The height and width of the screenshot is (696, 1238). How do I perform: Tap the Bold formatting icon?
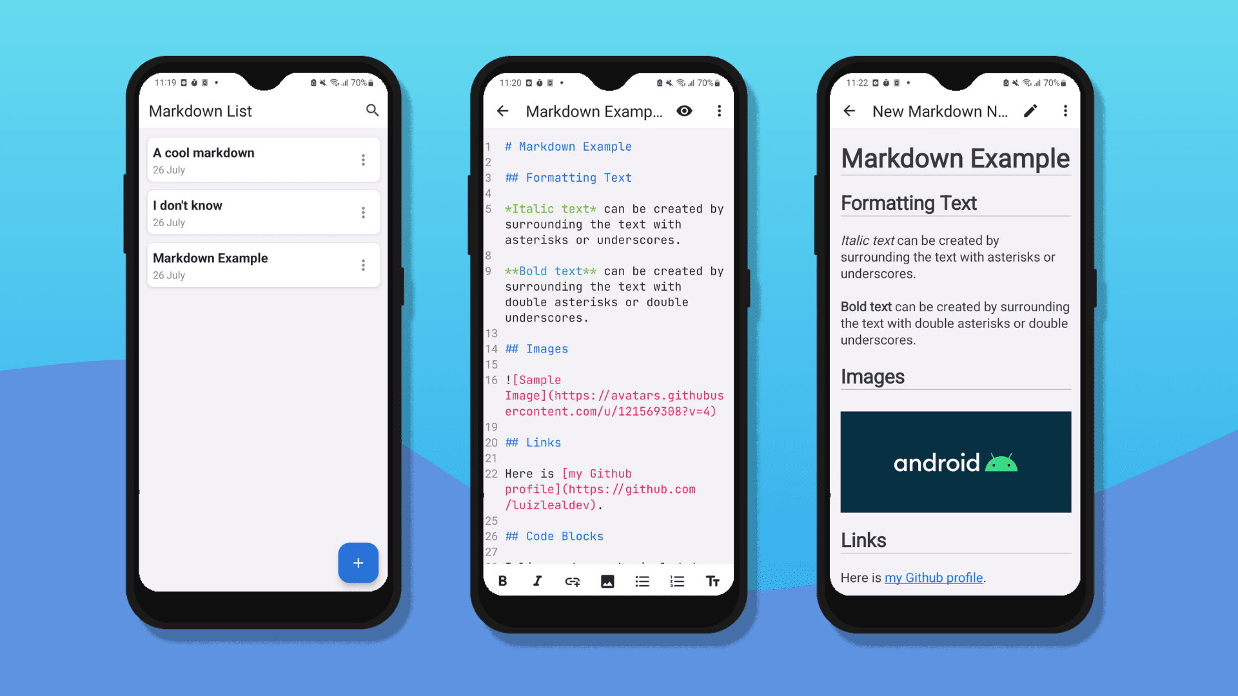click(x=502, y=581)
